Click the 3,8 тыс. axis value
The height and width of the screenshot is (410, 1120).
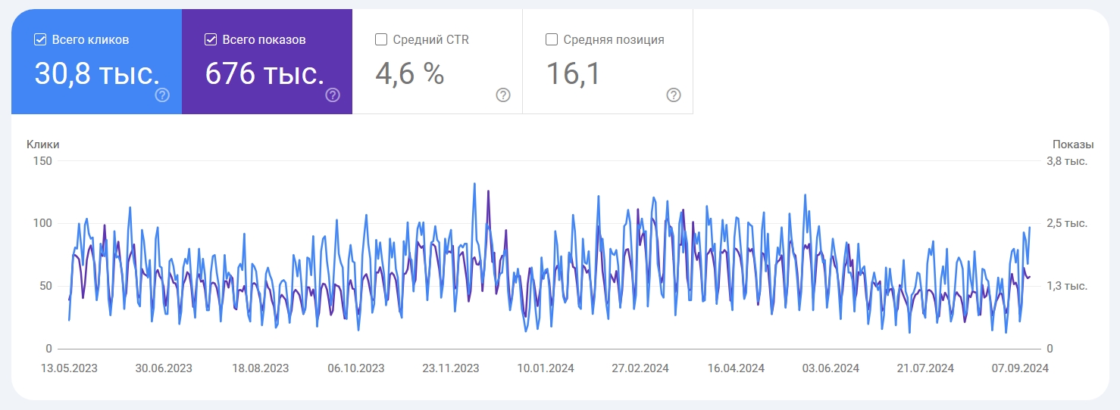(1067, 161)
